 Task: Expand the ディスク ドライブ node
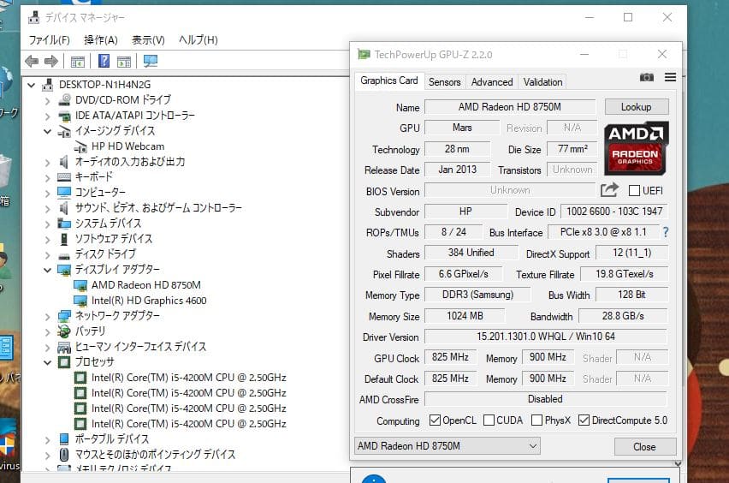click(x=47, y=254)
